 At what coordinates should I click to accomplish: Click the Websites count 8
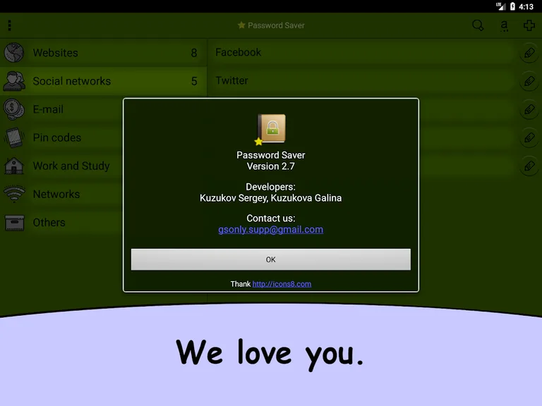[x=194, y=53]
